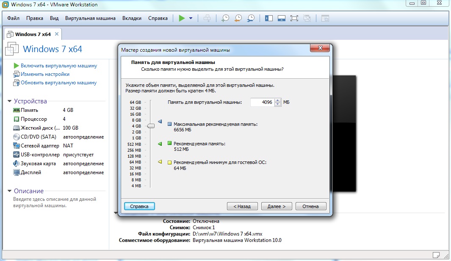Click the memory slider thumb
This screenshot has height=261, width=451.
click(151, 126)
